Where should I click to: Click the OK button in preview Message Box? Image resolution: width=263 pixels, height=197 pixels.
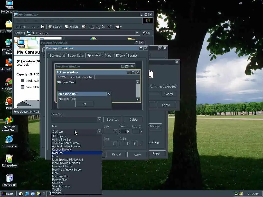pos(84,104)
